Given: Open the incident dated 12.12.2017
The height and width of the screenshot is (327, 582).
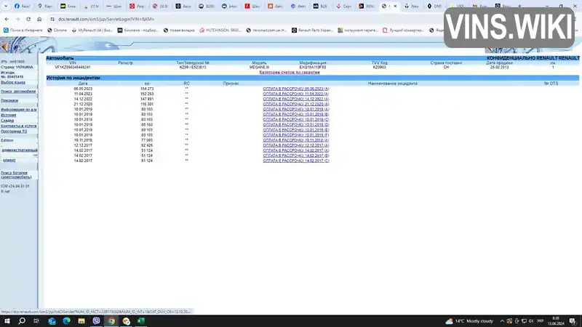Looking at the screenshot, I should click(296, 145).
